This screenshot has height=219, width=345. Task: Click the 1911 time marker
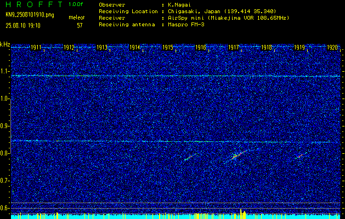click(x=36, y=48)
